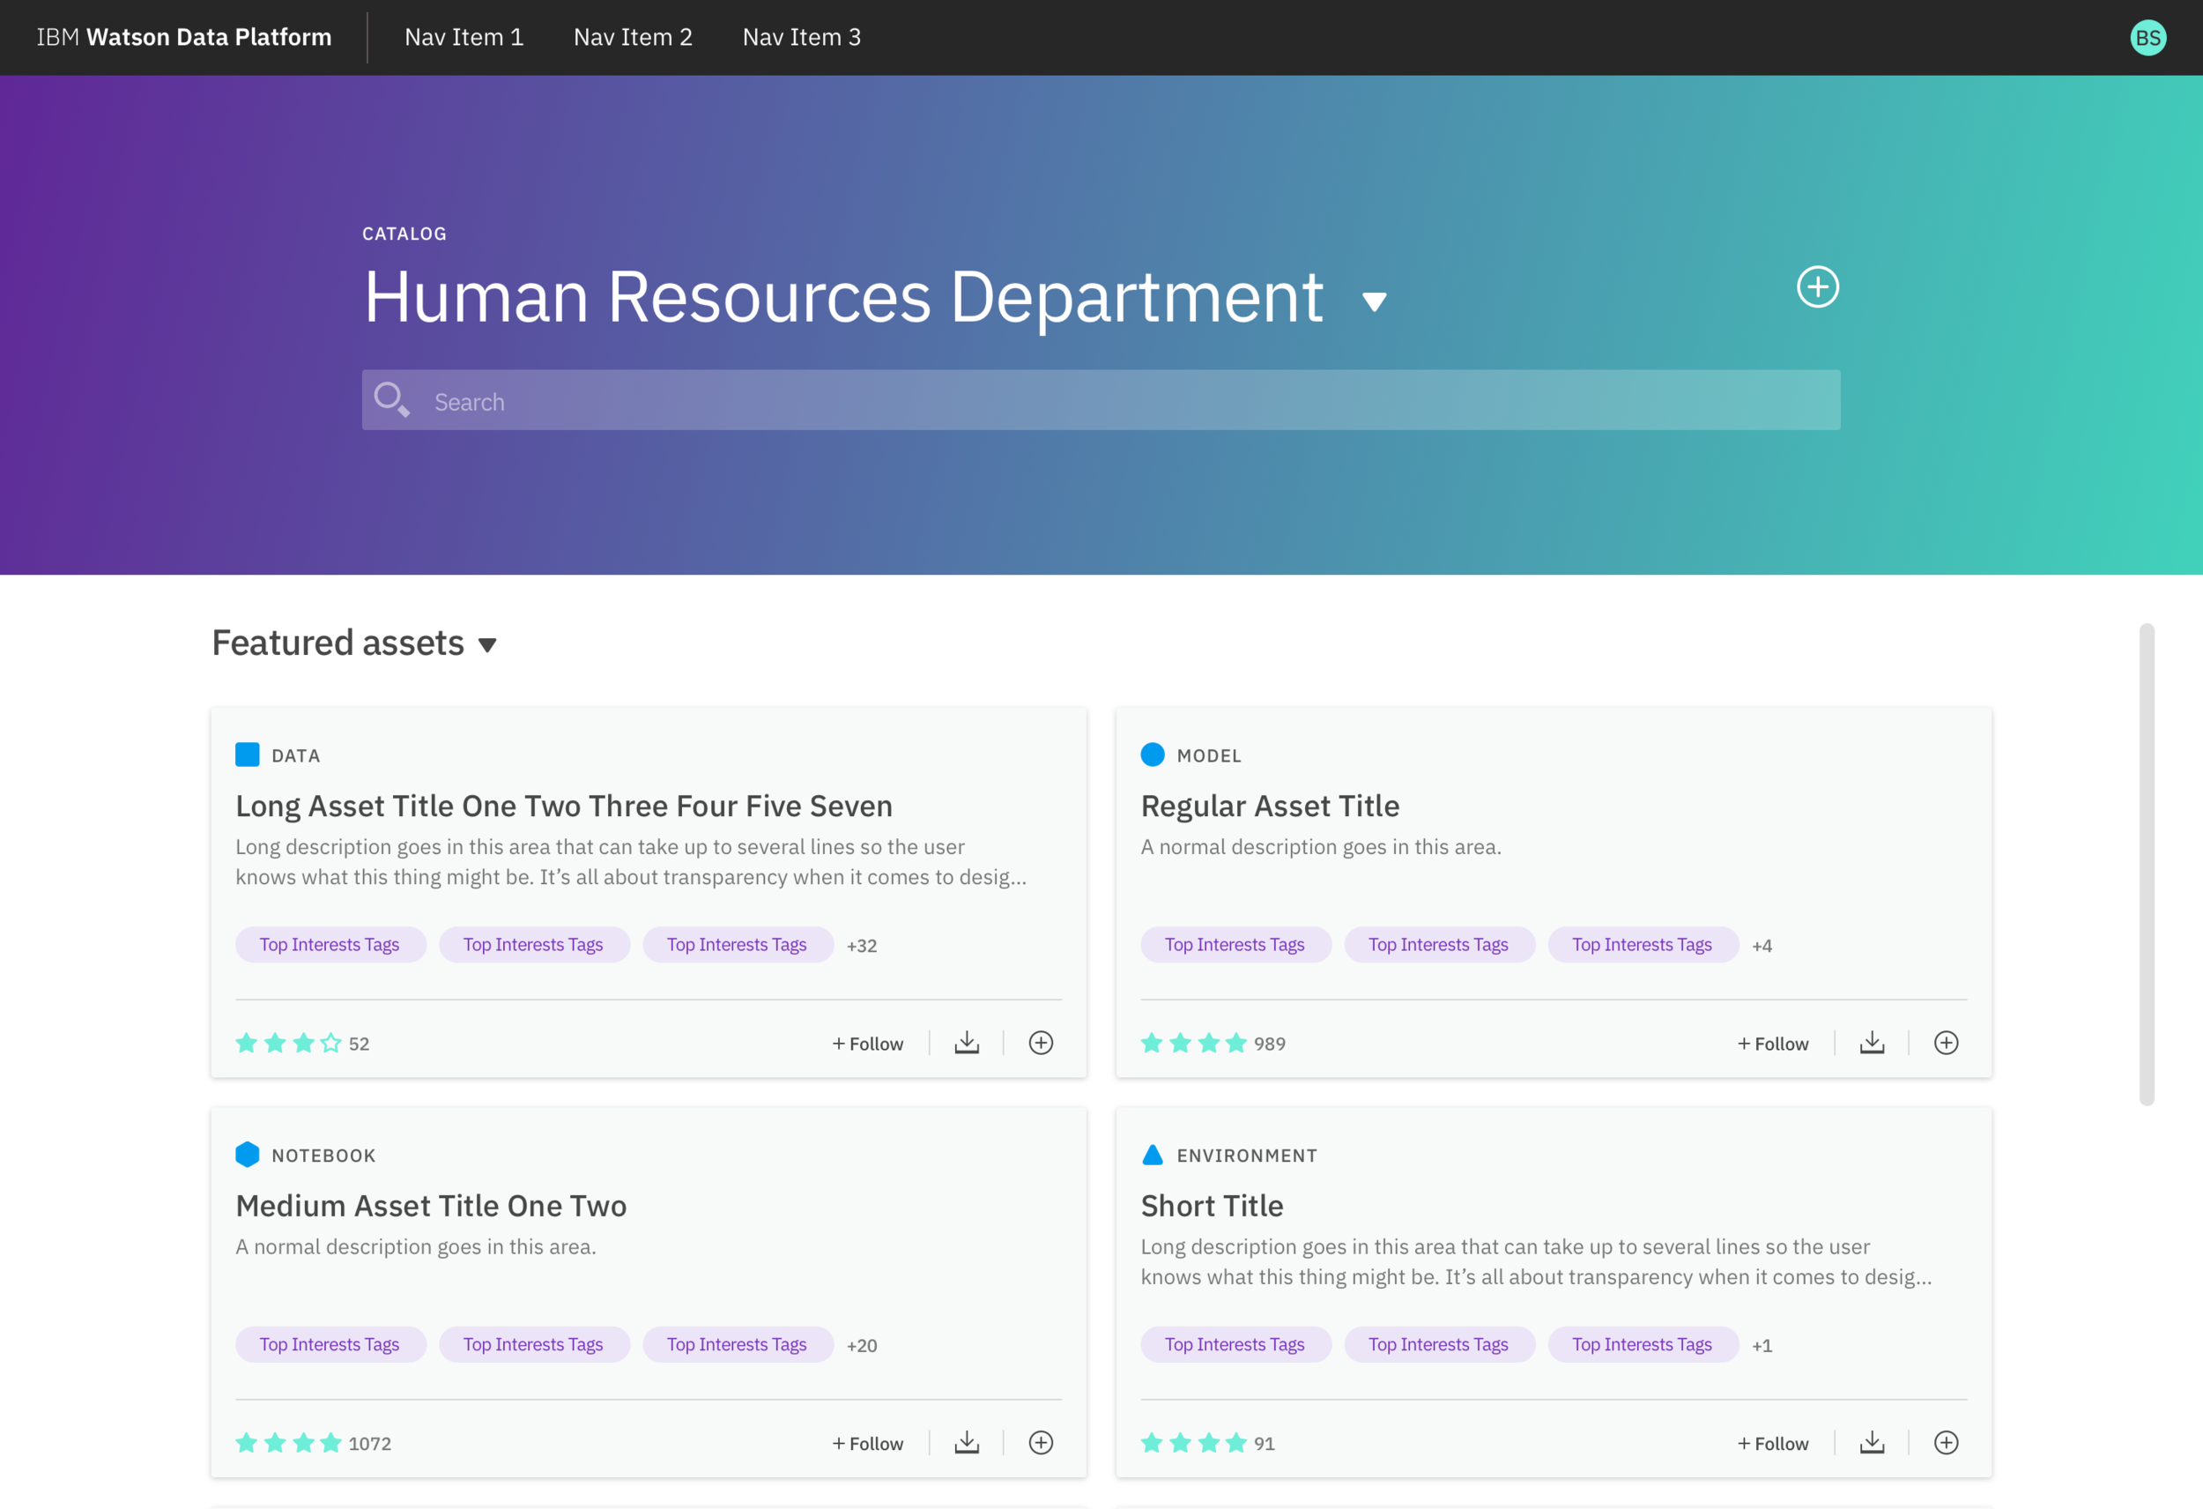Click the add circle icon on Long Asset Title card
2203x1509 pixels.
click(1040, 1043)
